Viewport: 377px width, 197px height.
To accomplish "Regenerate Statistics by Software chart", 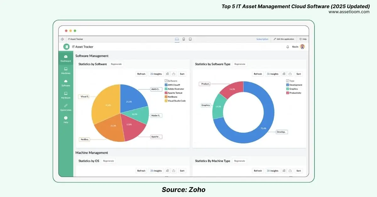I will (117, 64).
